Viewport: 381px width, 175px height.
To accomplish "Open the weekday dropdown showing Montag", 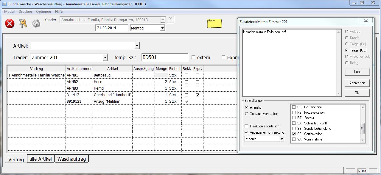I will (162, 28).
